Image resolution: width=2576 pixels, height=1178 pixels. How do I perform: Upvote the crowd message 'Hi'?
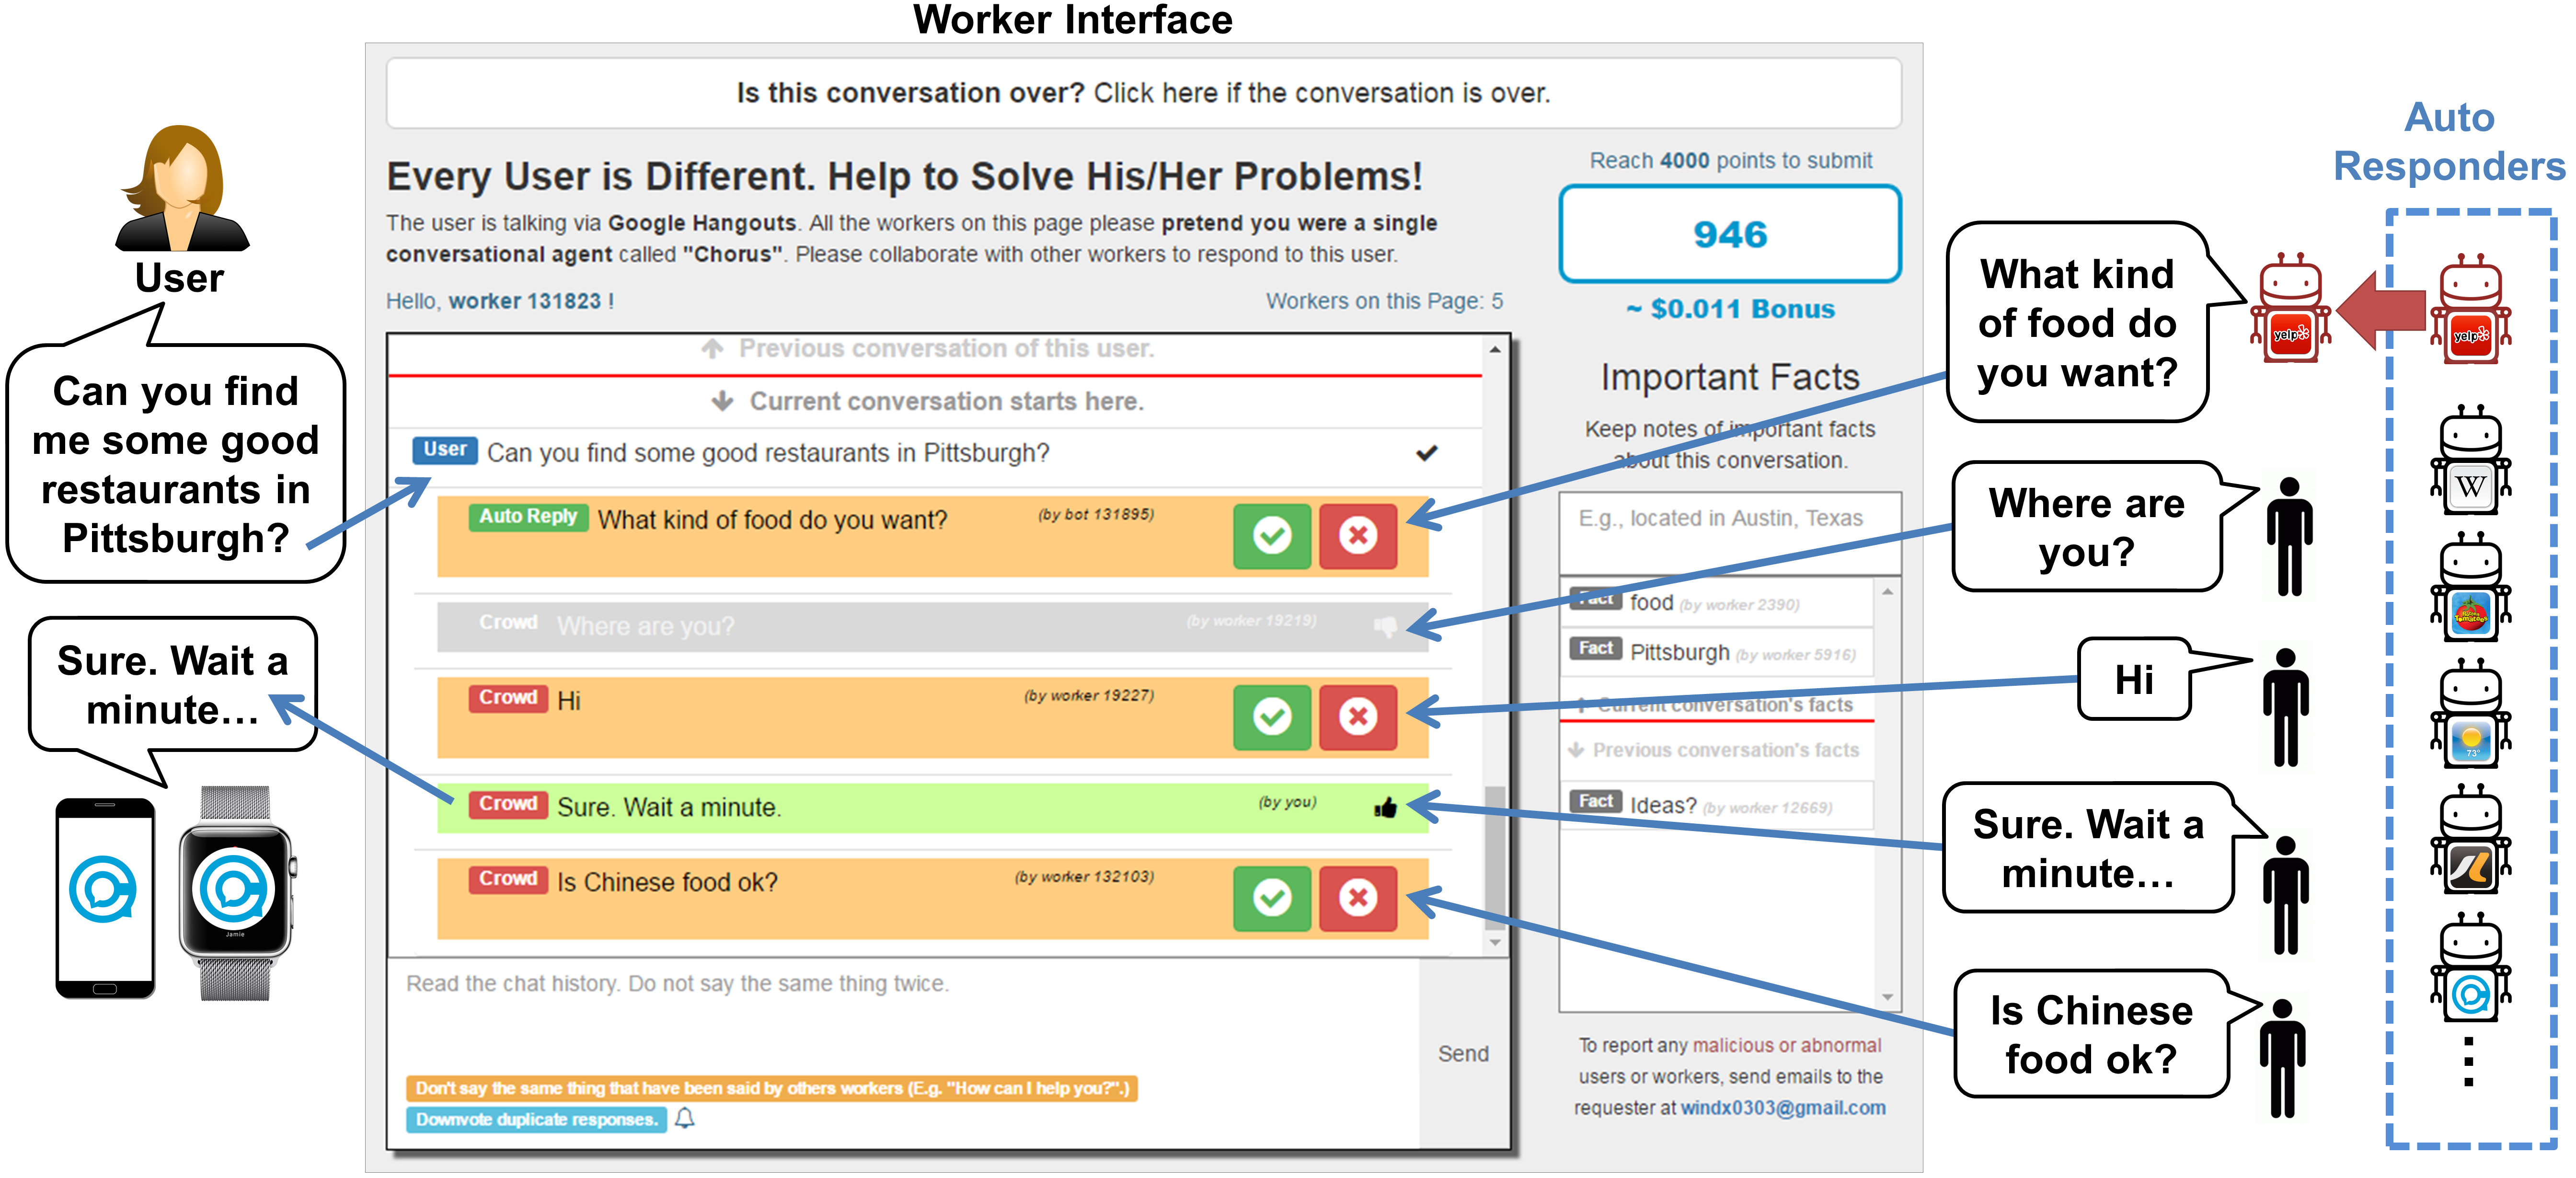point(1271,717)
